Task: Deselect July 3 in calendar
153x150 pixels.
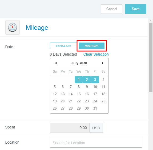Action: coord(95,80)
